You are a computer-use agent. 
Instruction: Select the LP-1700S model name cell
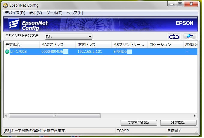tap(18, 52)
